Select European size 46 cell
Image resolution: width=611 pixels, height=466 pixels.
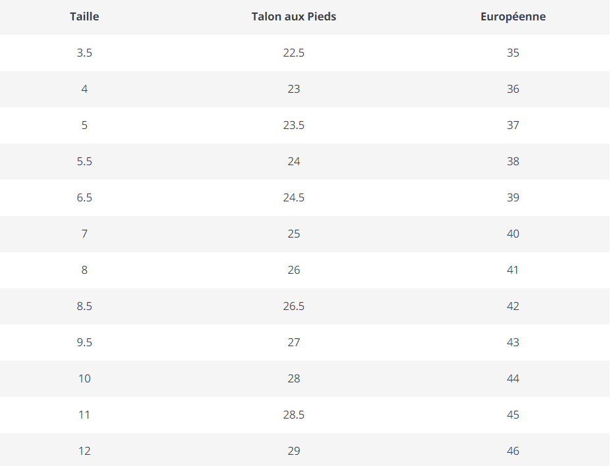tap(513, 451)
